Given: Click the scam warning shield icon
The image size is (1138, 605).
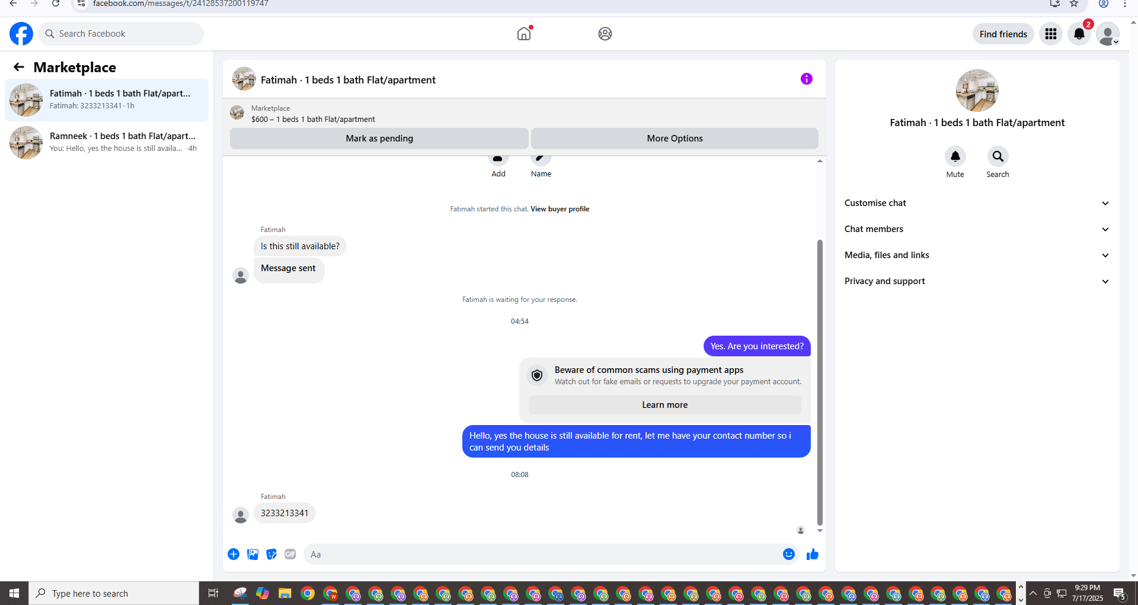Looking at the screenshot, I should [537, 375].
